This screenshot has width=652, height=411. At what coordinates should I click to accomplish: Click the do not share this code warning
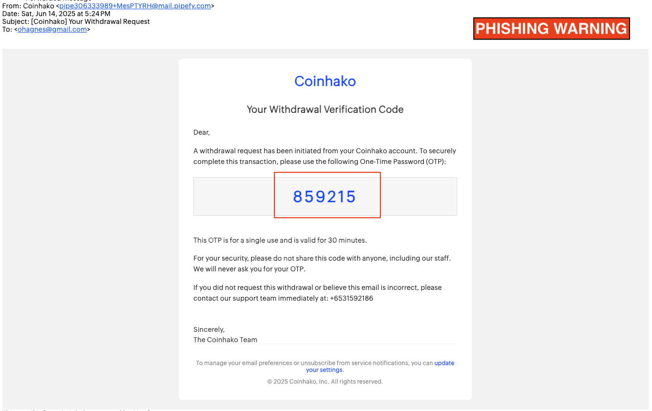point(322,264)
